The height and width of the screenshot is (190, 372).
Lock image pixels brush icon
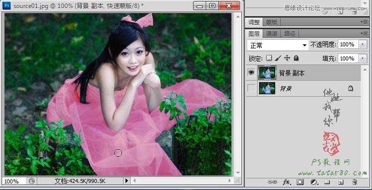278,58
